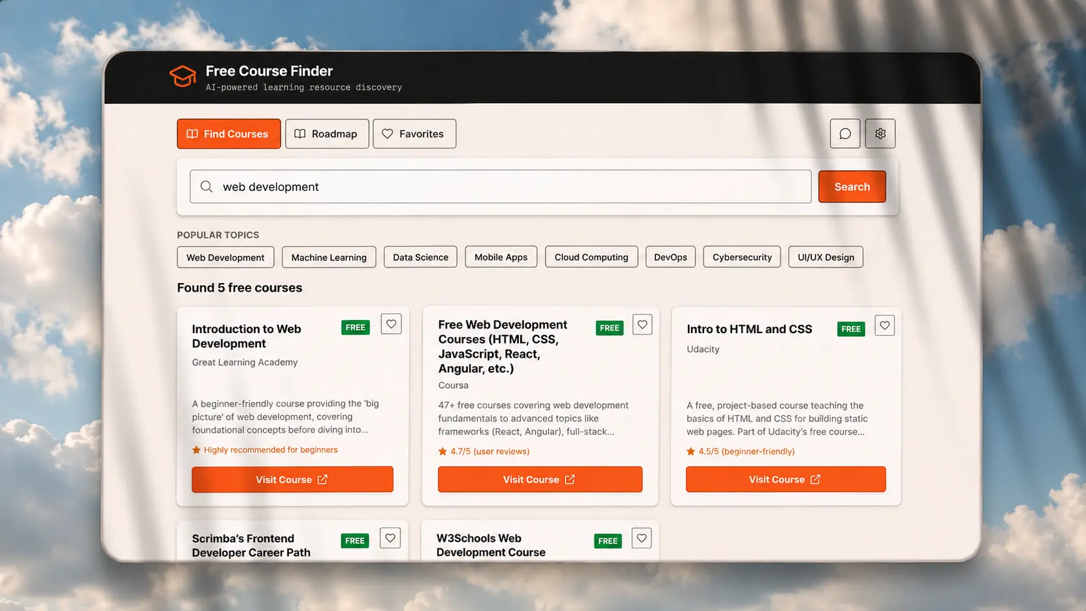Viewport: 1086px width, 611px height.
Task: Favorite the Free Web Development Courses card
Action: [642, 325]
